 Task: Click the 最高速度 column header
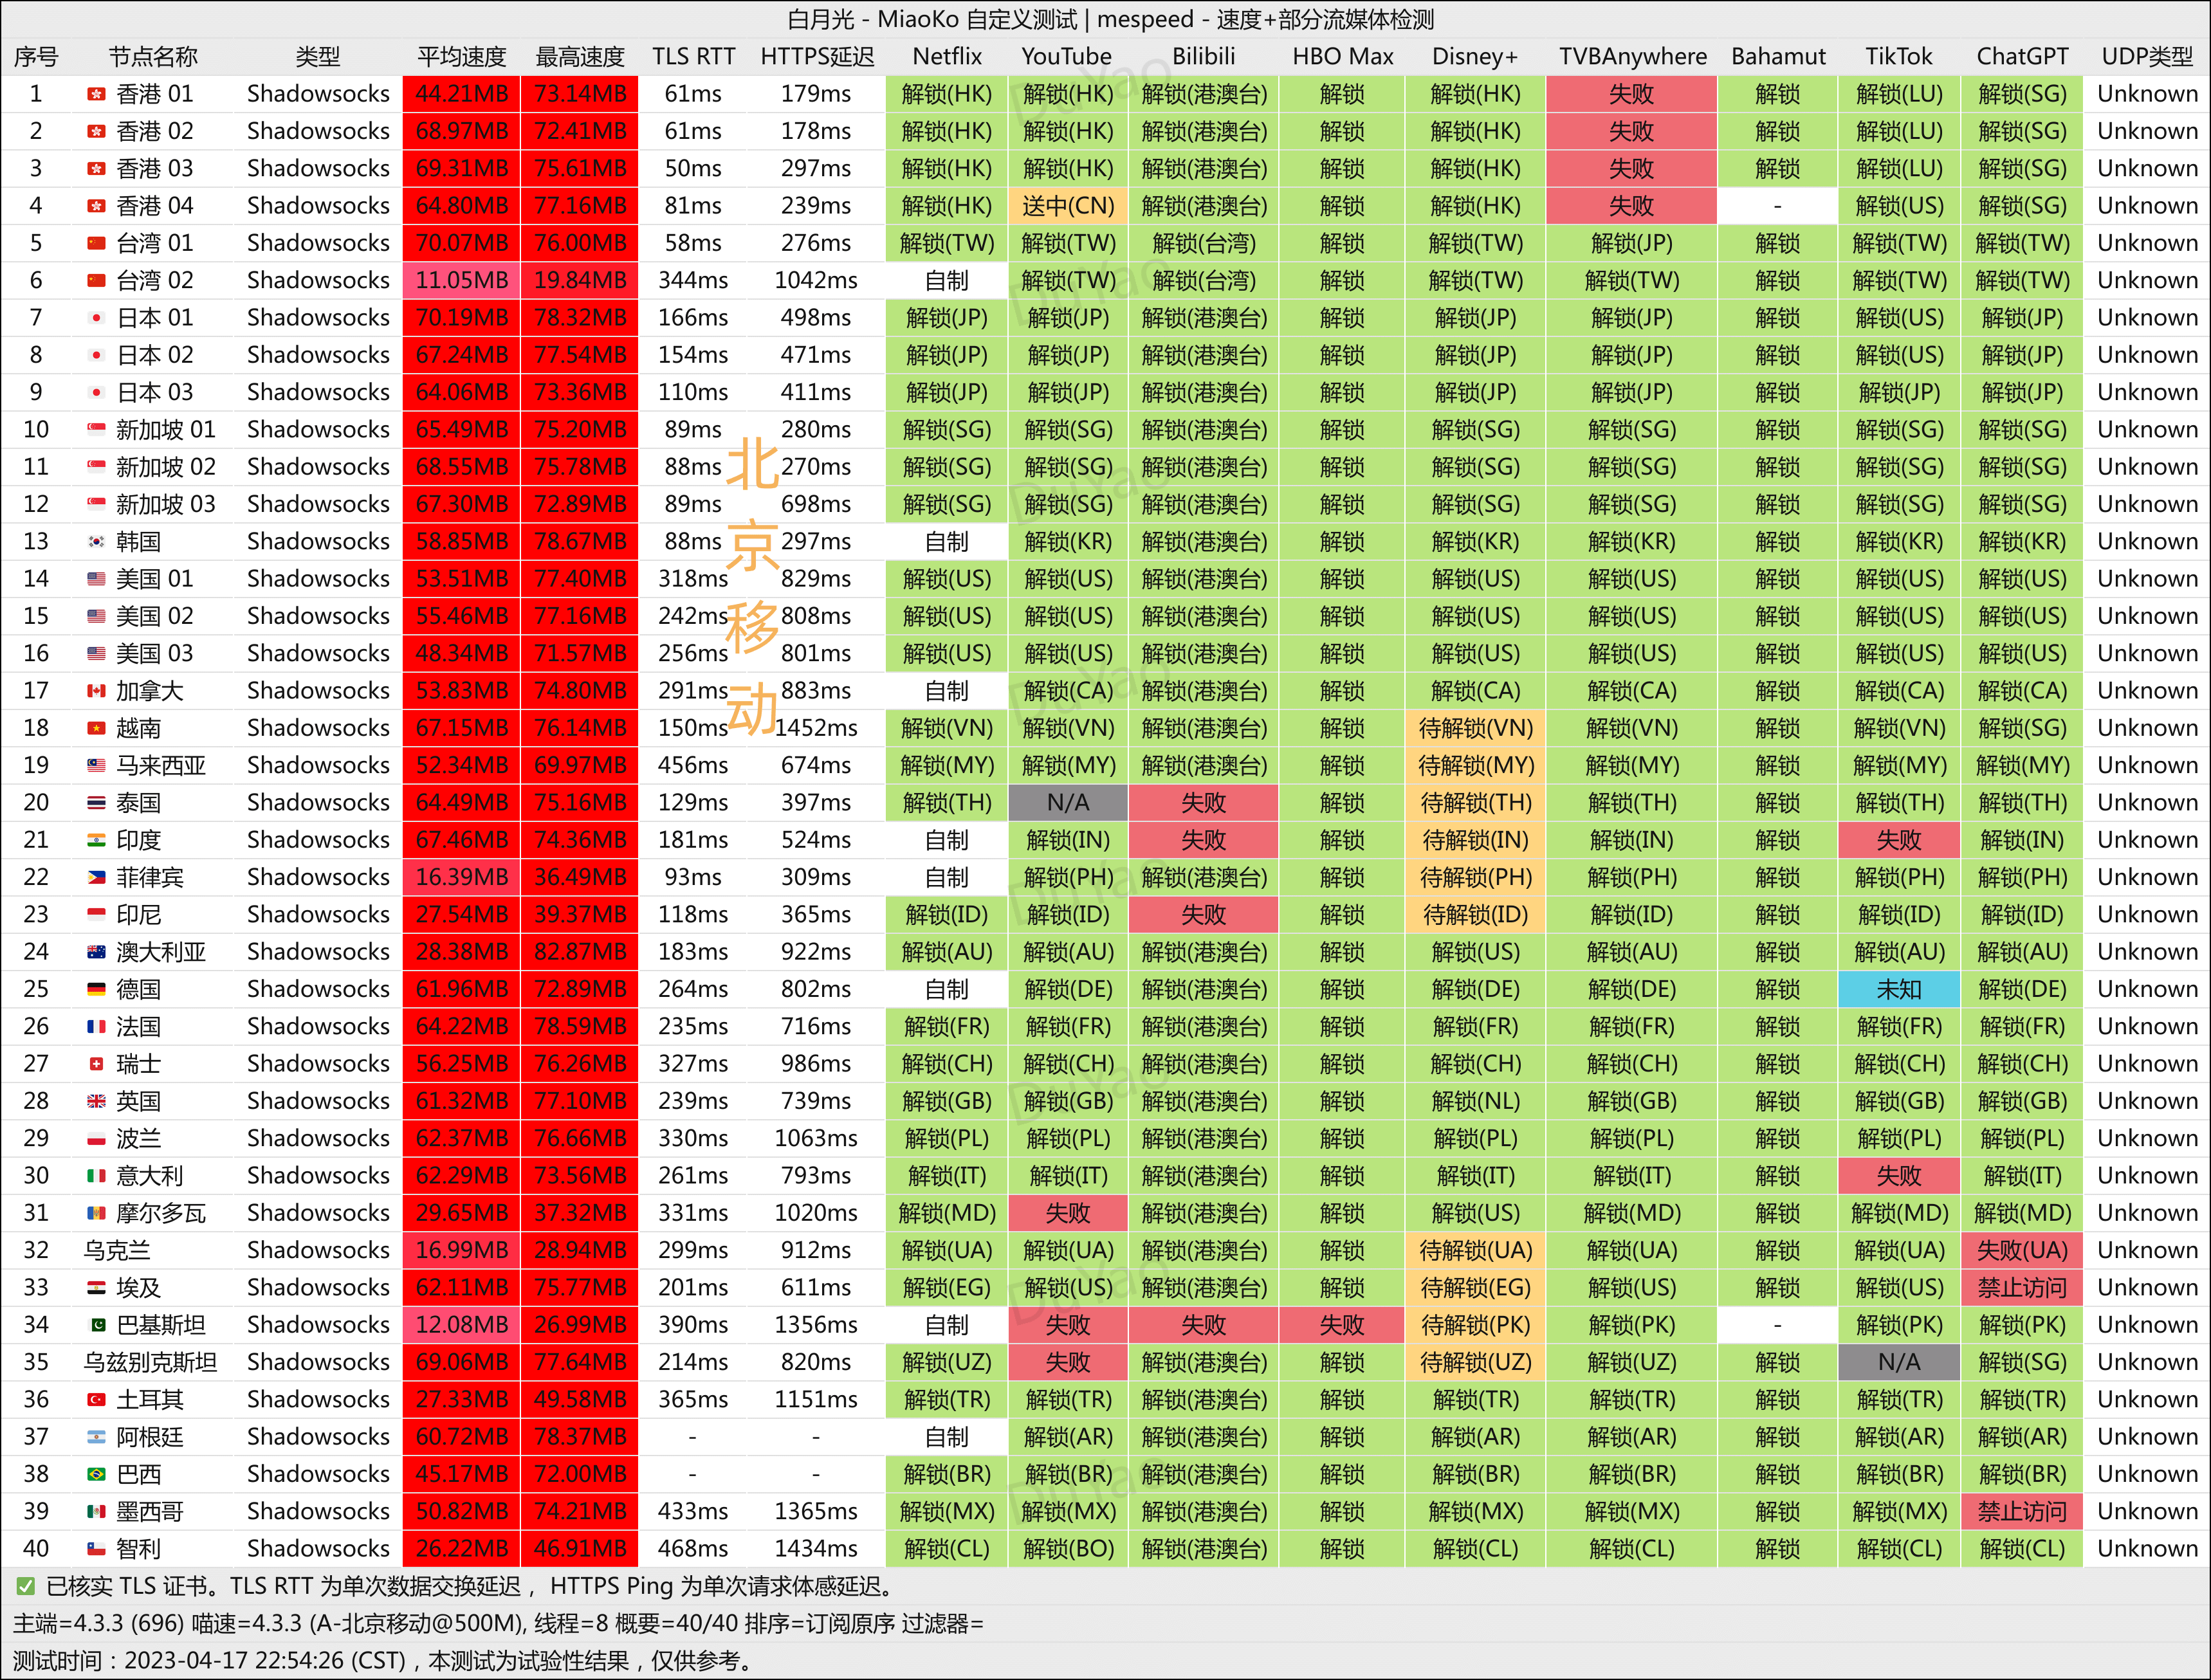580,56
